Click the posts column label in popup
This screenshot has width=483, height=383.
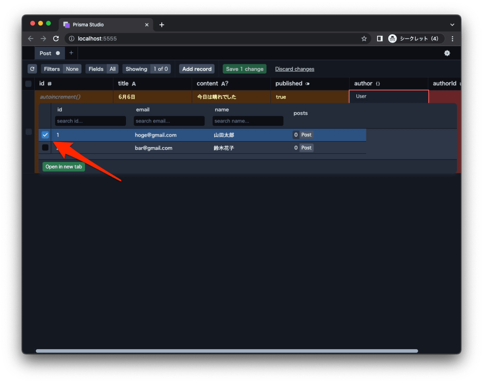[x=301, y=113]
